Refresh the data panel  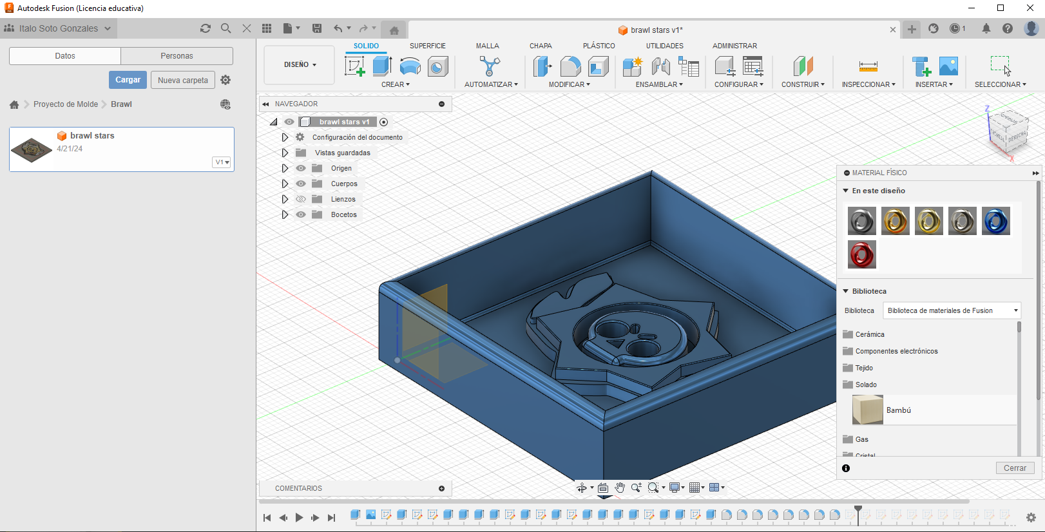click(x=206, y=28)
